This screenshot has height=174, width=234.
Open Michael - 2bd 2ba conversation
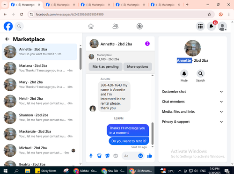39,151
